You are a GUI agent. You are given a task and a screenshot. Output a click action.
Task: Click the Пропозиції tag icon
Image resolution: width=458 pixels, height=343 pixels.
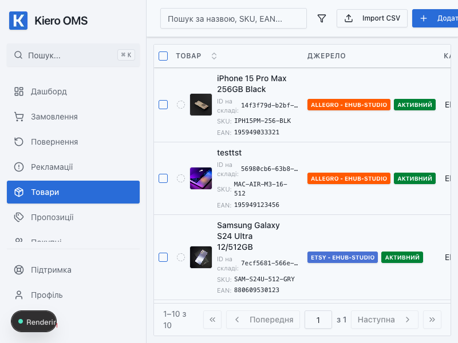[19, 217]
